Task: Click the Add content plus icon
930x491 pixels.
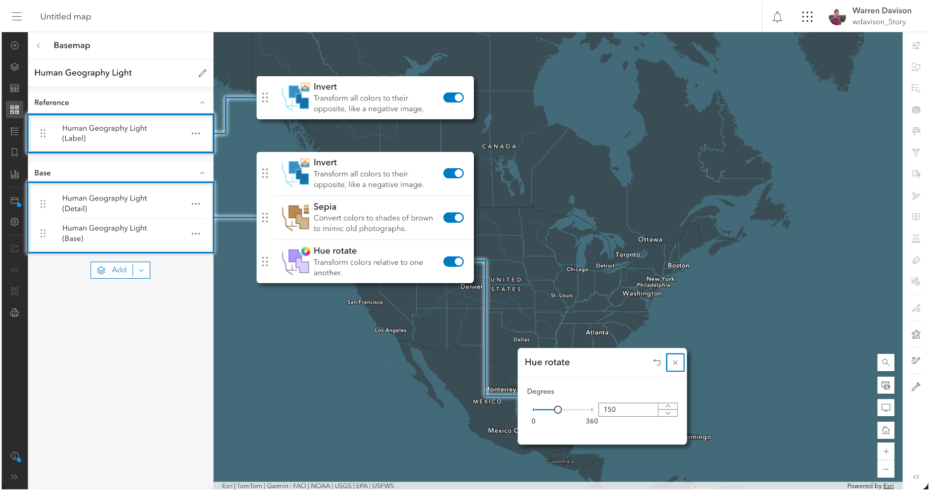Action: coord(15,46)
